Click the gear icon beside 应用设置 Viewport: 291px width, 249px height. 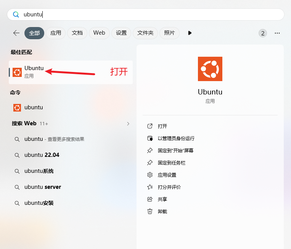click(x=150, y=175)
